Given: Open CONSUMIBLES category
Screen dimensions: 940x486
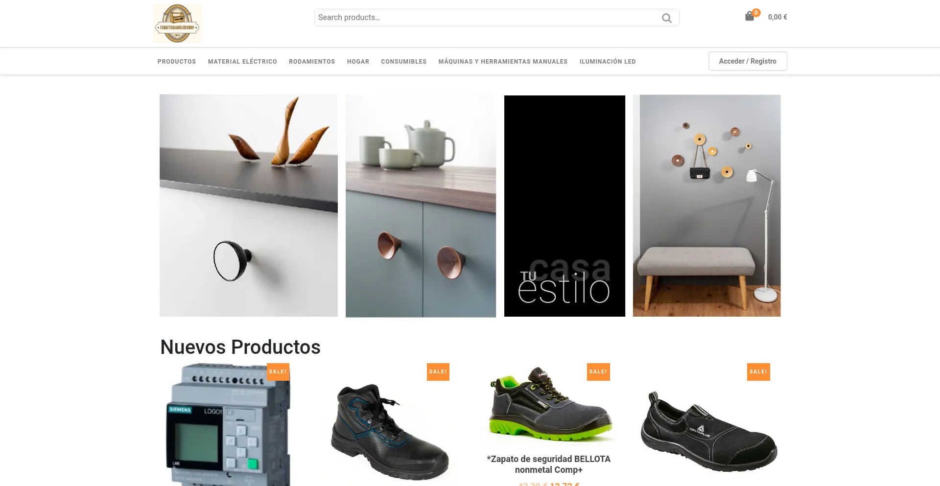Looking at the screenshot, I should [x=404, y=62].
